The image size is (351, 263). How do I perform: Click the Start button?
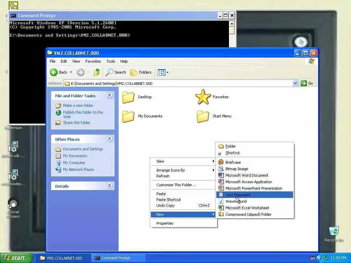pos(16,258)
